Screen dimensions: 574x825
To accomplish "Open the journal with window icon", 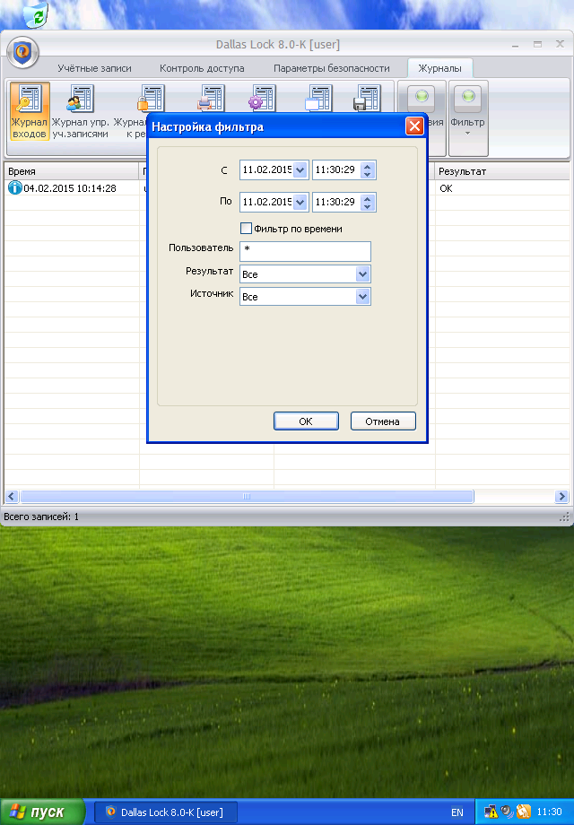I will (318, 99).
